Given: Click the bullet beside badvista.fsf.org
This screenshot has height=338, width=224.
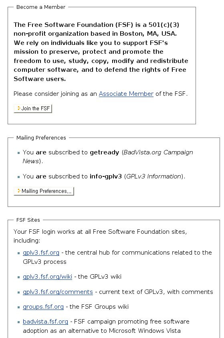Looking at the screenshot, I should click(18, 322).
